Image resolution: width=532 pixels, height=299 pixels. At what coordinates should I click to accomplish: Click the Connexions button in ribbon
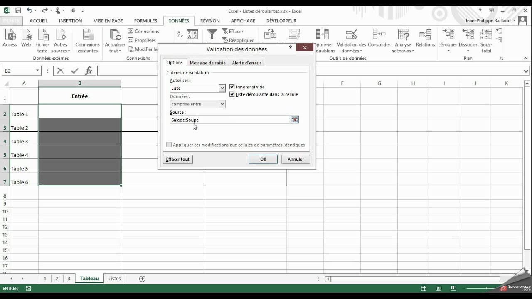click(x=143, y=31)
